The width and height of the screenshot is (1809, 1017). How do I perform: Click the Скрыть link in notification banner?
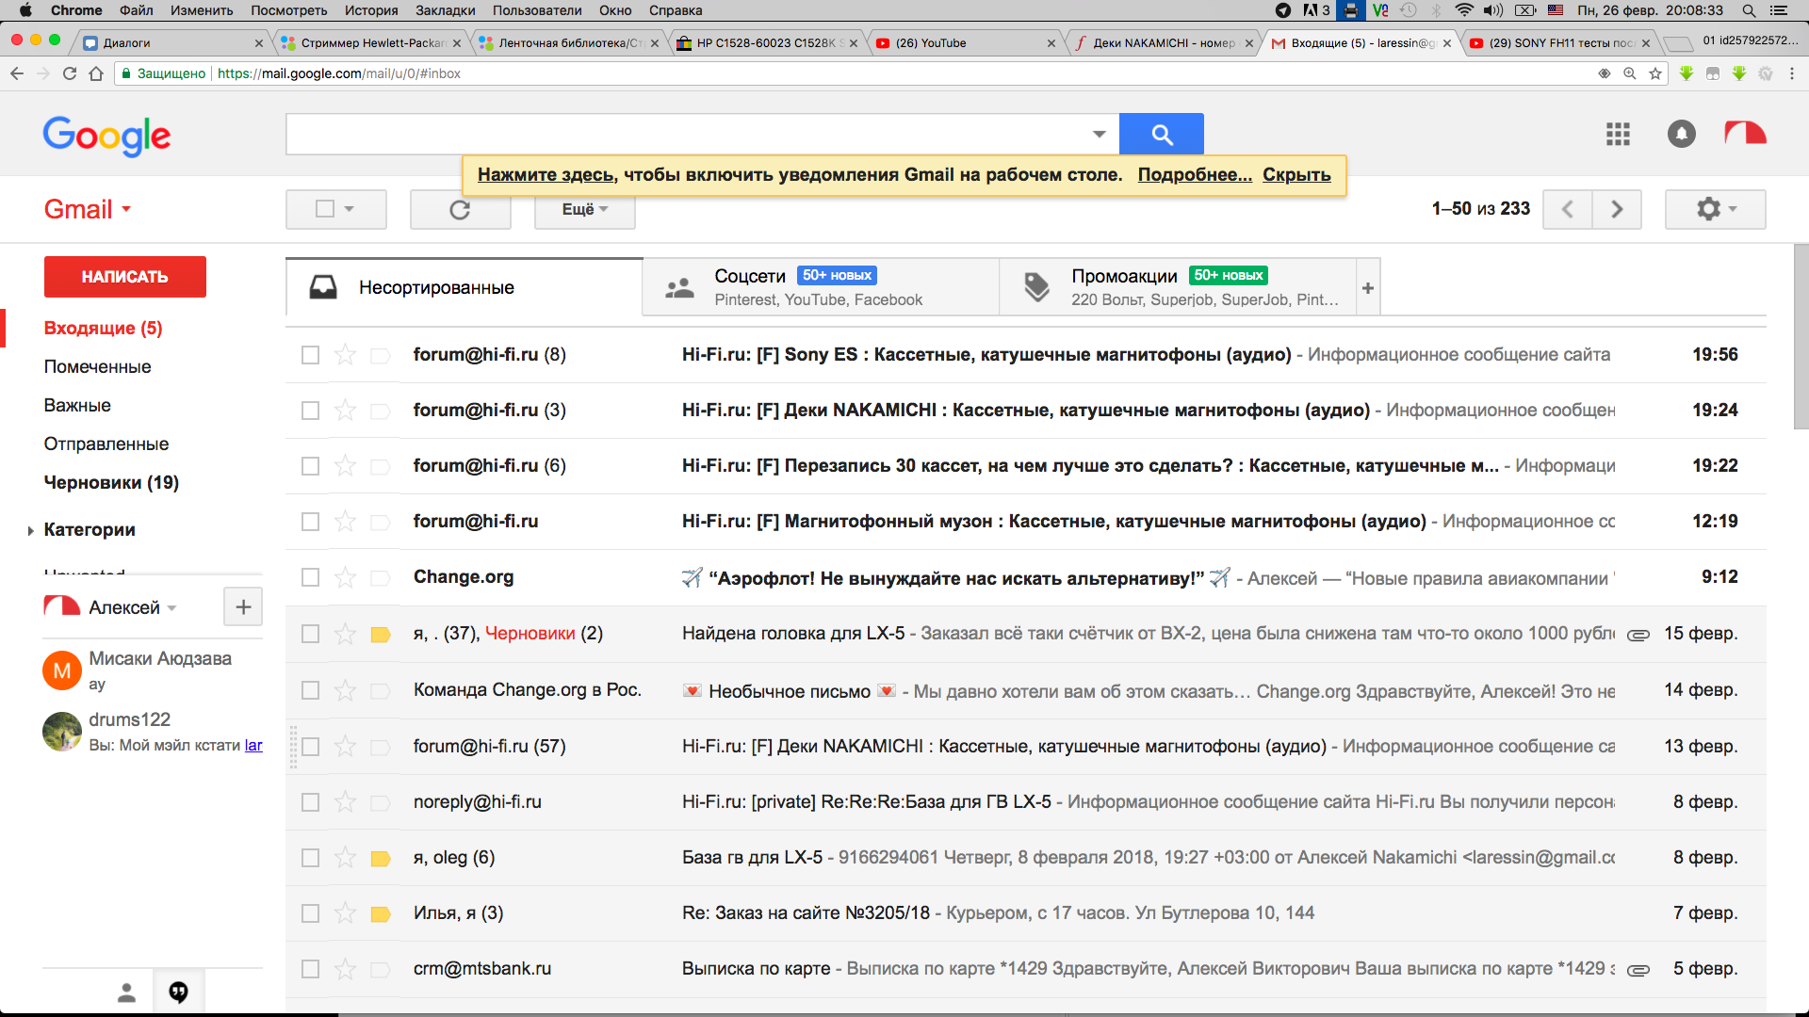[1296, 174]
